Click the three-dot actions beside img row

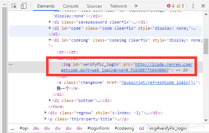coord(11,65)
